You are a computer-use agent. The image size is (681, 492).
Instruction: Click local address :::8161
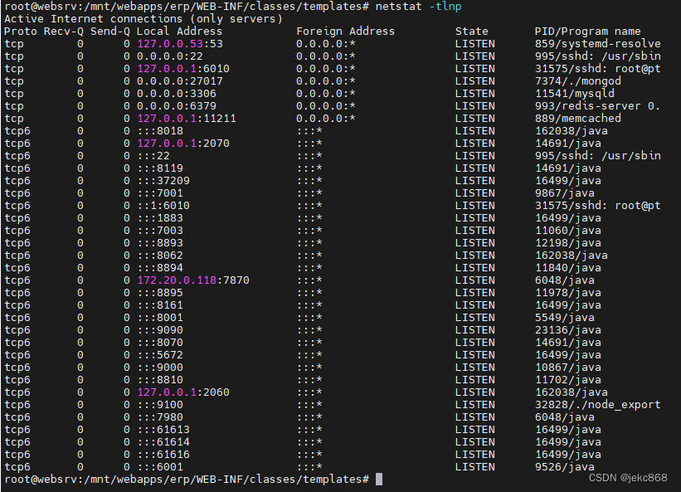[160, 305]
